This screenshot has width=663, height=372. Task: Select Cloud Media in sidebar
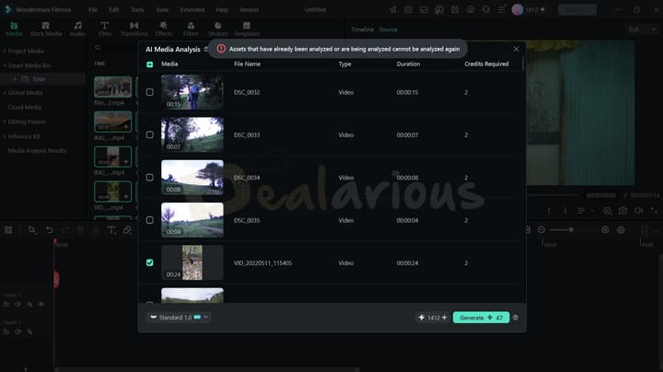[x=25, y=108]
